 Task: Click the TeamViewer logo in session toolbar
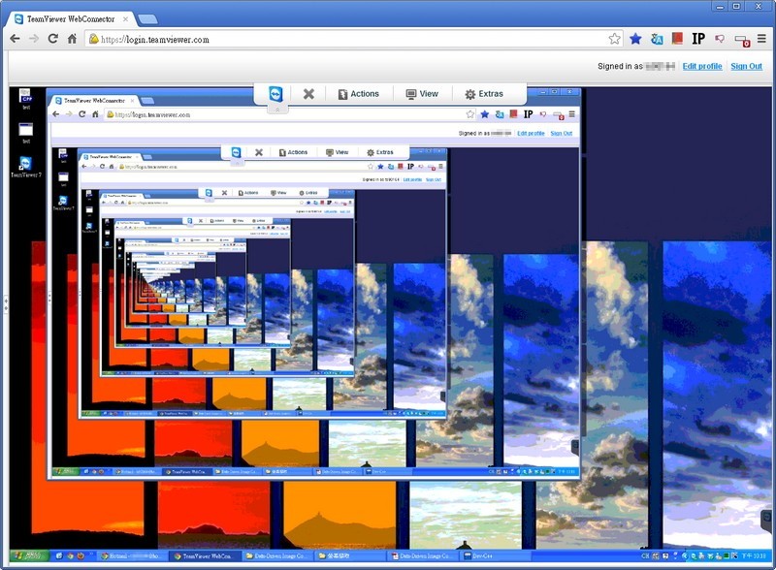click(x=275, y=94)
